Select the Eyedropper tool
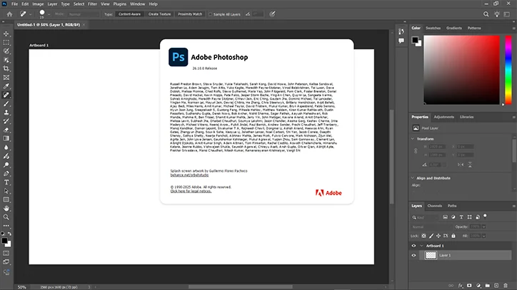This screenshot has width=517, height=290. pyautogui.click(x=6, y=86)
